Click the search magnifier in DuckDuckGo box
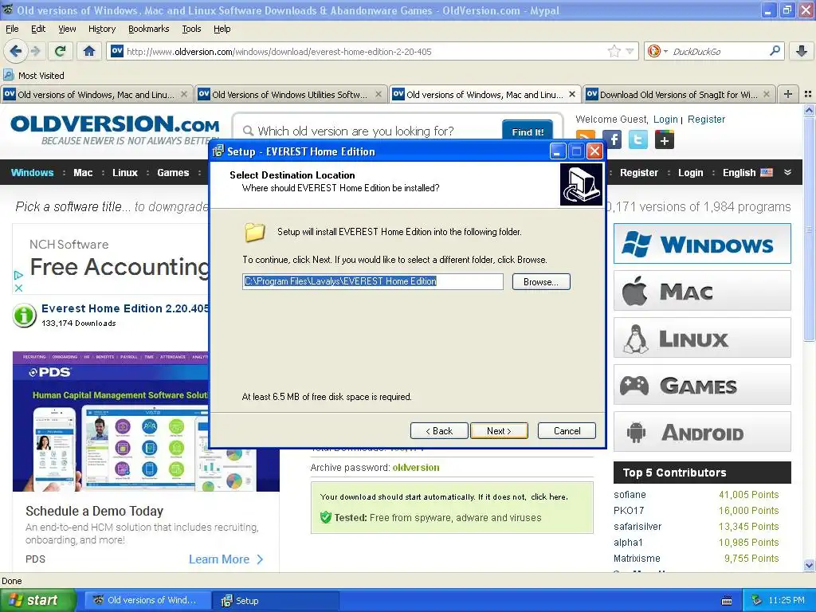816x612 pixels. pos(775,51)
